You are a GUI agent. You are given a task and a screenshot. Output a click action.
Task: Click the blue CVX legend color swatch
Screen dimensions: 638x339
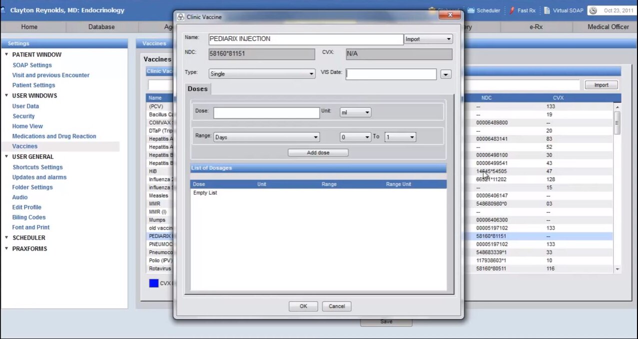(153, 283)
